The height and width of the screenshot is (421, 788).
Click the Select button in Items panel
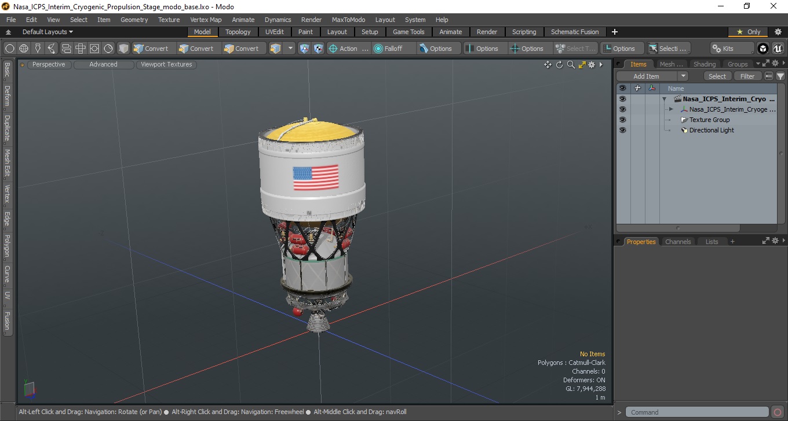pyautogui.click(x=717, y=76)
